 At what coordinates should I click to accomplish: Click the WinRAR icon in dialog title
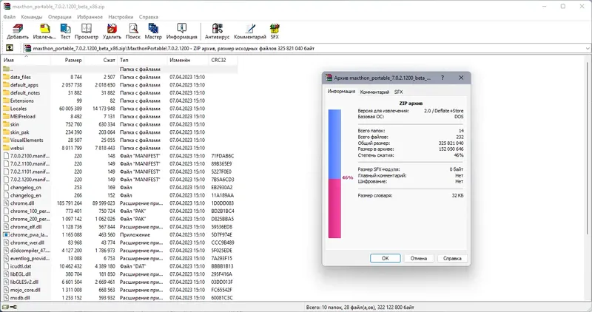(x=329, y=78)
